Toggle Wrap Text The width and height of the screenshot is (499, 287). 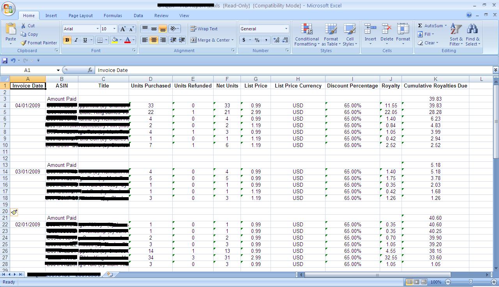(204, 29)
